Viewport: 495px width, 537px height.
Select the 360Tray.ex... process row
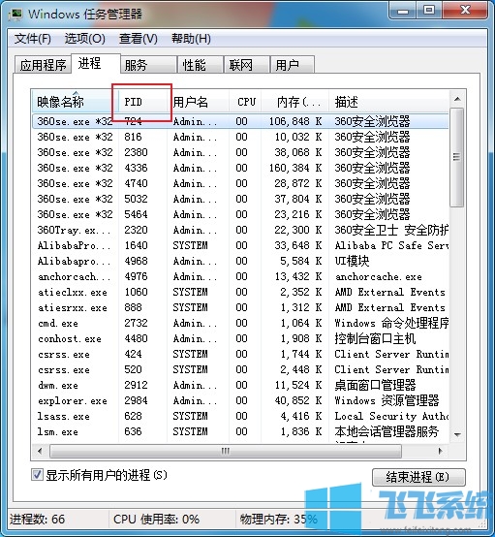coord(240,230)
